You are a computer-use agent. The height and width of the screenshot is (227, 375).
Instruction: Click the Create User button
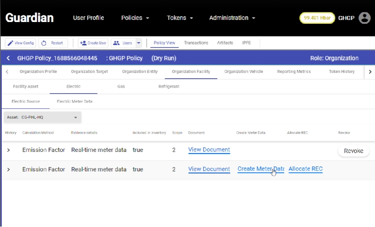click(x=93, y=43)
